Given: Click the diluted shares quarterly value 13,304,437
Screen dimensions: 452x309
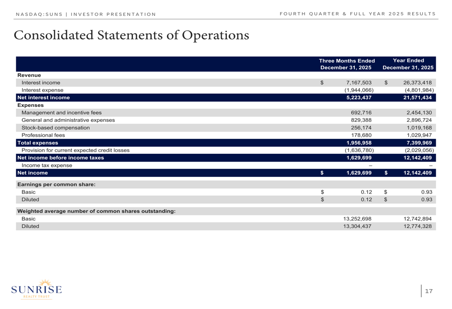Looking at the screenshot, I should pyautogui.click(x=358, y=226).
